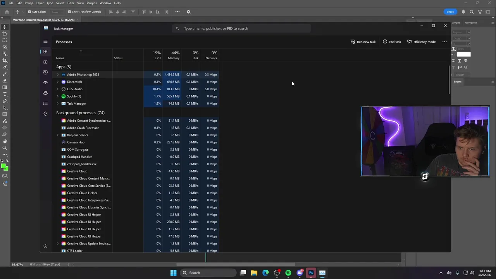Expand OBS Studio process group

click(x=58, y=89)
